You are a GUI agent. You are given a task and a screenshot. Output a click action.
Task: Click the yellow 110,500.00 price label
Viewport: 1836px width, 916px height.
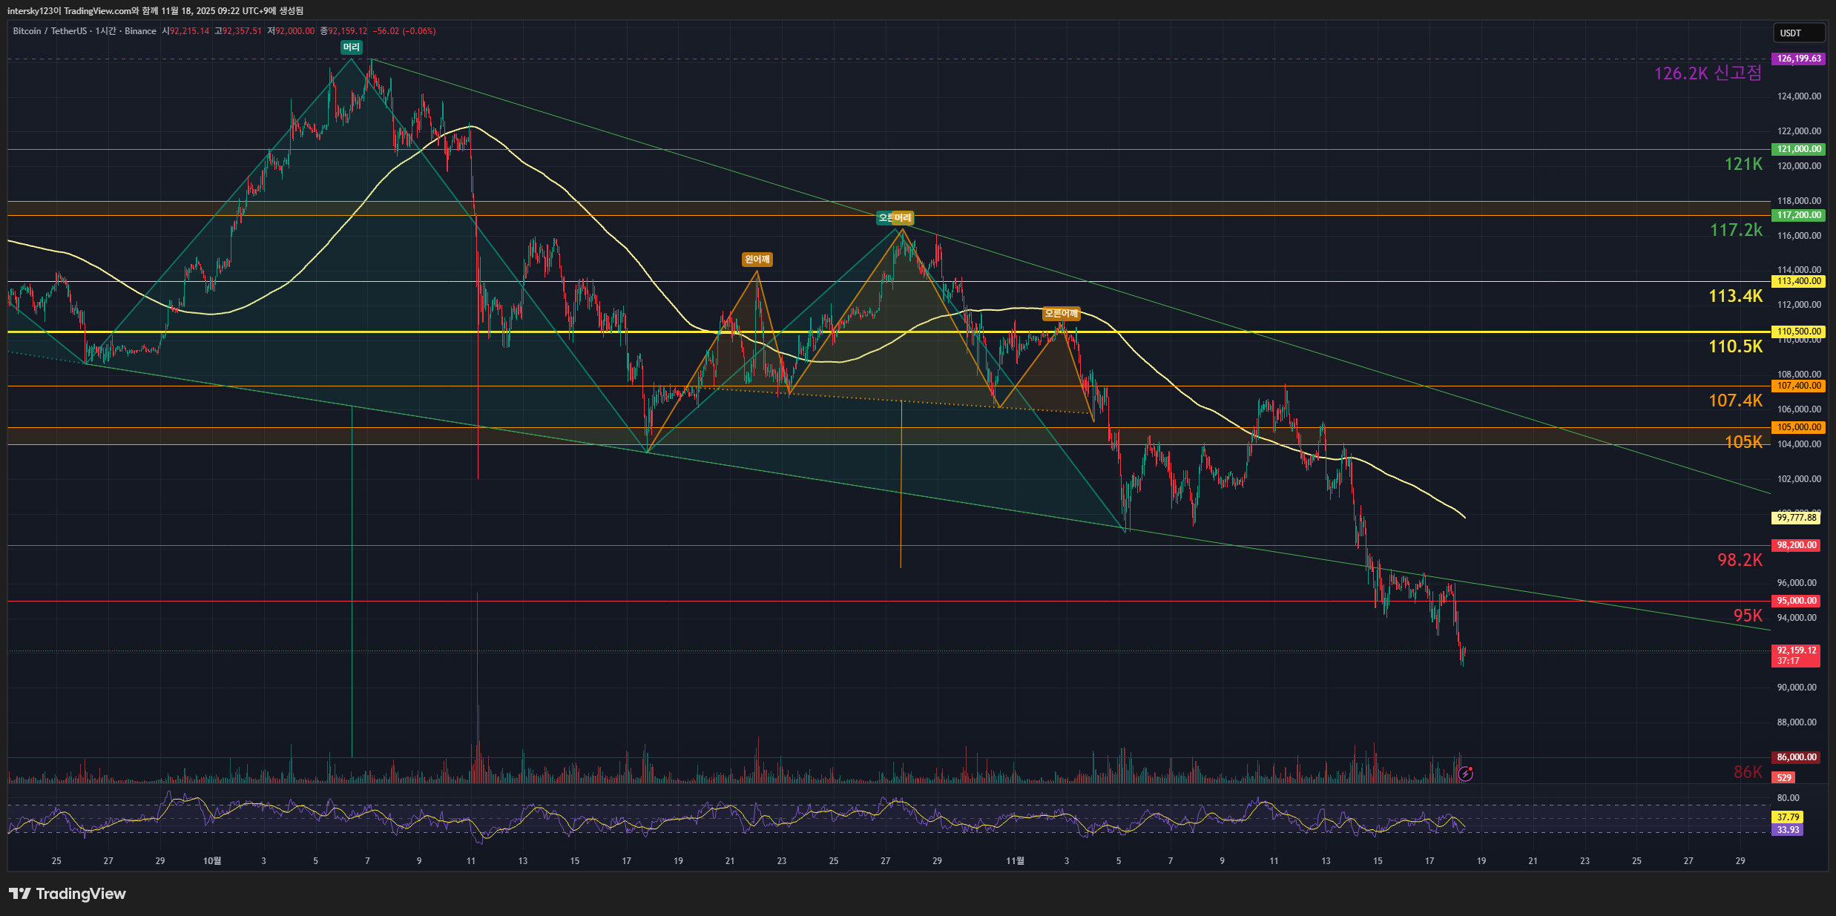(x=1798, y=332)
